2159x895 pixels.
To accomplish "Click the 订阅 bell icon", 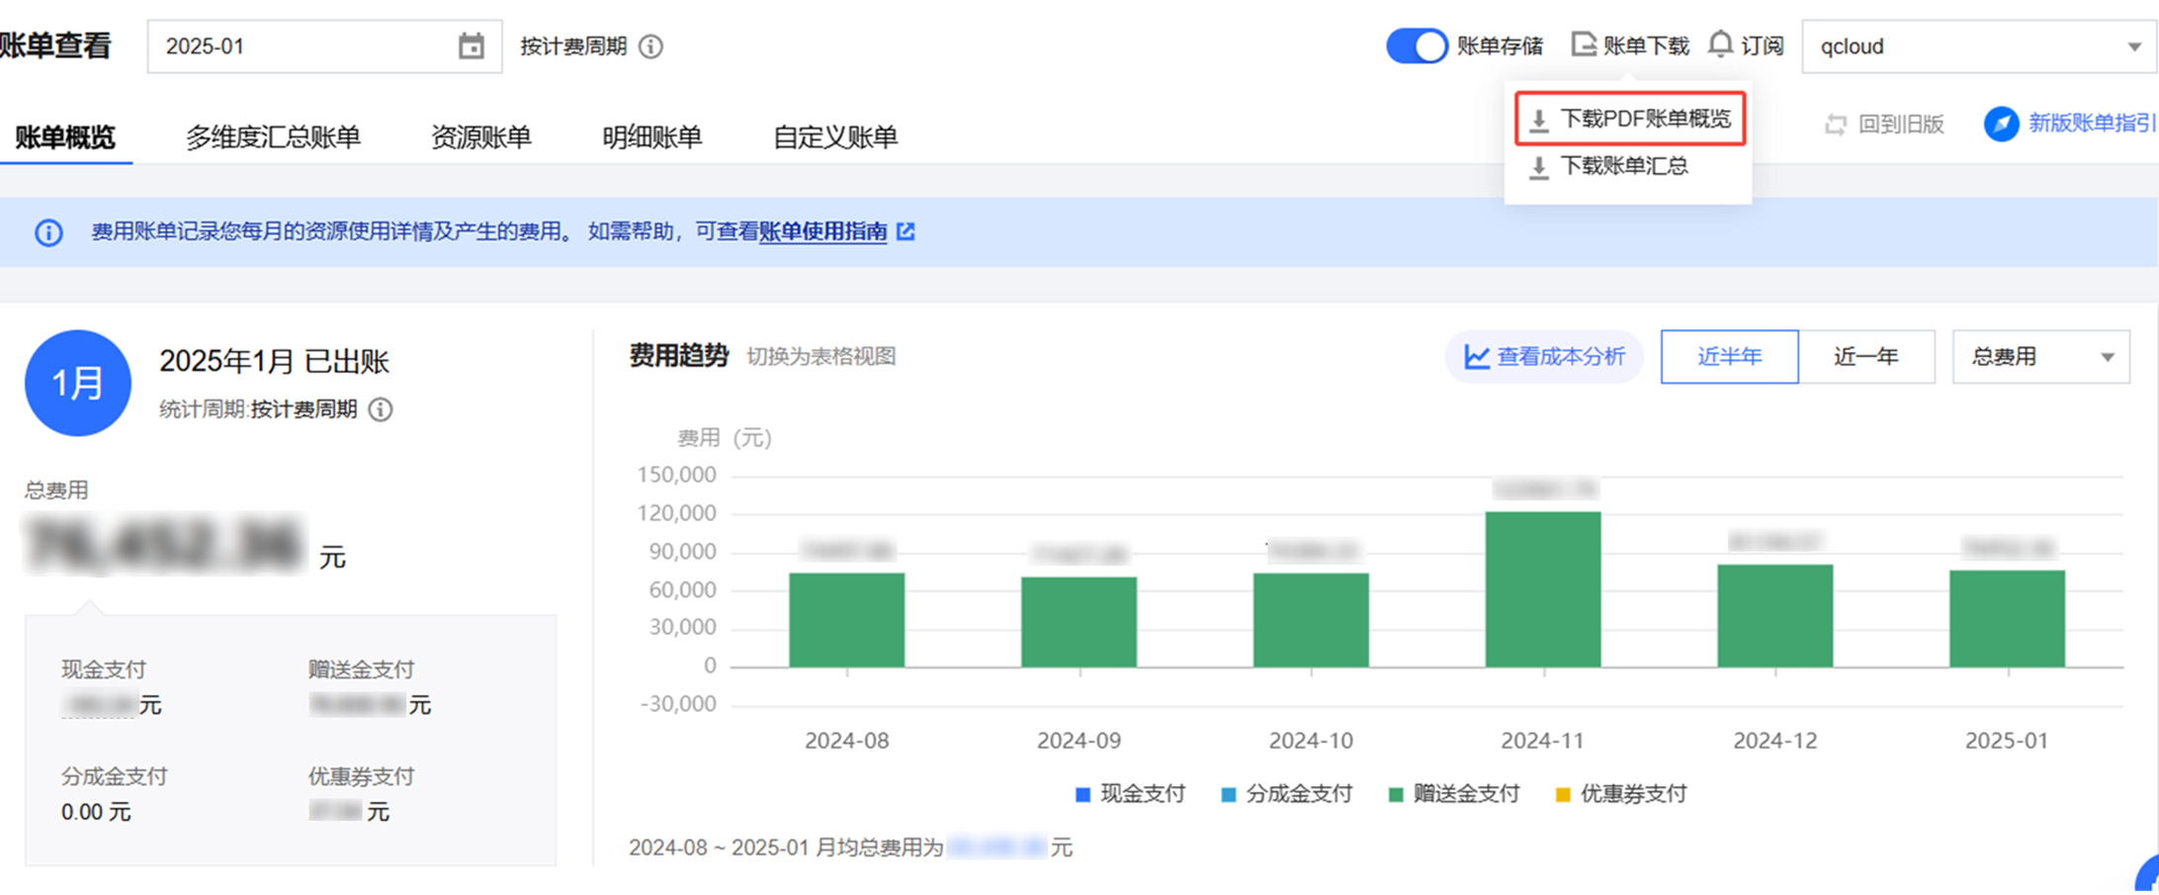I will coord(1721,45).
